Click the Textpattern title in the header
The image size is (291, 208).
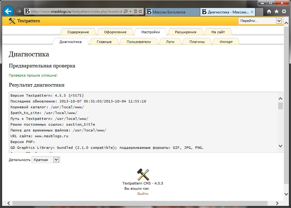pyautogui.click(x=29, y=21)
